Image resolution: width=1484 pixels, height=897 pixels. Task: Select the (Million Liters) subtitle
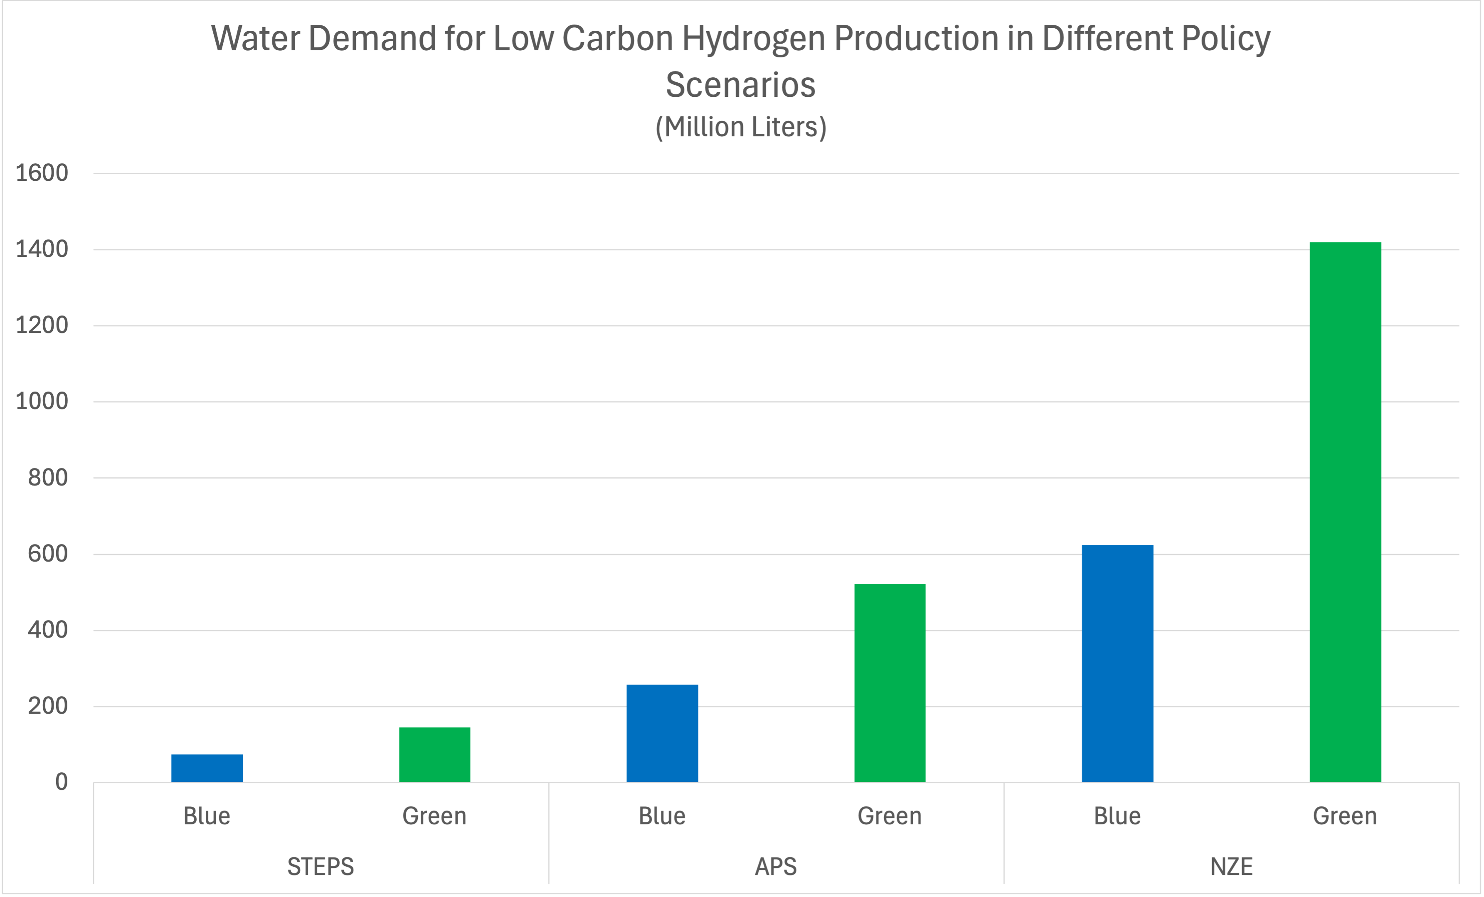click(740, 127)
